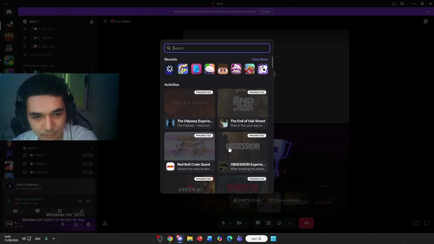Hang up with the red disconnect button
The image size is (434, 244).
[x=306, y=223]
